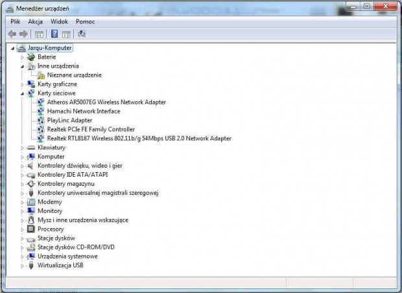Viewport: 402px width, 293px height.
Task: Select the Monitory label
Action: tap(50, 211)
